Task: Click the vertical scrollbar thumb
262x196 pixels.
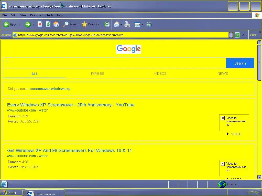Action: [259, 62]
